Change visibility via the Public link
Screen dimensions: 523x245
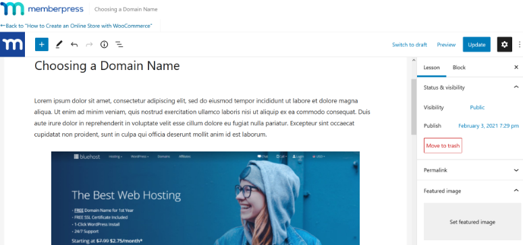coord(477,107)
